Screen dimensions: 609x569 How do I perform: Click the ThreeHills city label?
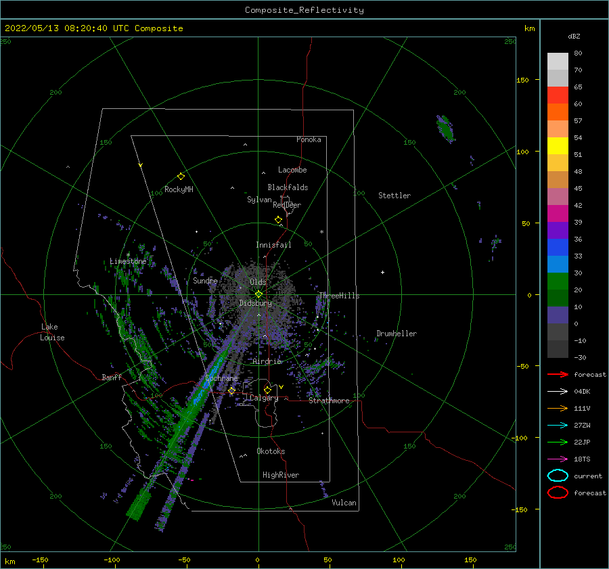[x=339, y=296]
